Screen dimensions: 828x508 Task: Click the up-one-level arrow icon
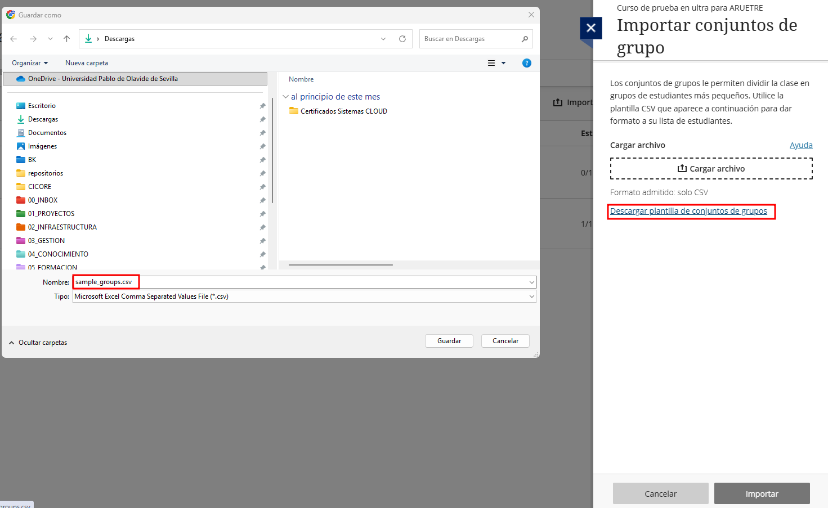tap(67, 39)
